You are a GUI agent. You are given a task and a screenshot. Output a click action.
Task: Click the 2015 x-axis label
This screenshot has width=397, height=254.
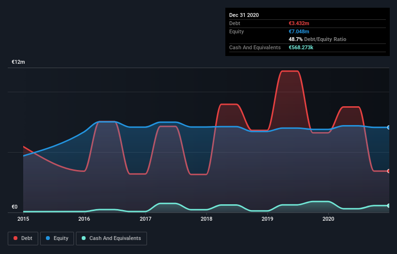point(23,219)
